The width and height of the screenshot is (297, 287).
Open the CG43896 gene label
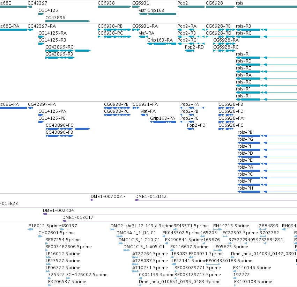click(55, 17)
